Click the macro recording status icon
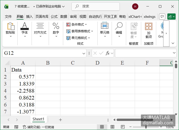 [16, 127]
